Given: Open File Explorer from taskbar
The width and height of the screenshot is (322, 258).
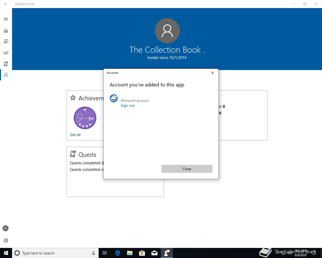Looking at the screenshot, I should coord(130,253).
